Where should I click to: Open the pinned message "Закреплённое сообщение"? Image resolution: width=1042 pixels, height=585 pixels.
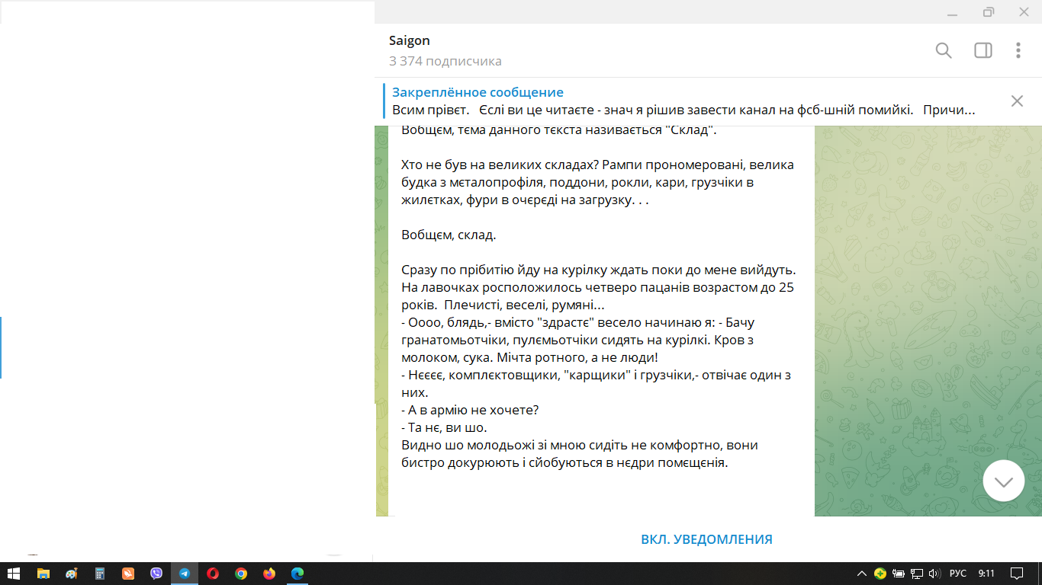(683, 101)
